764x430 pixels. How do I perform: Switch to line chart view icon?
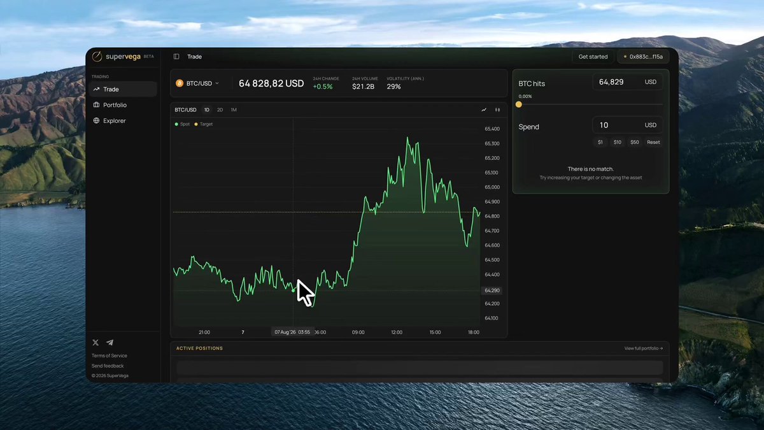point(484,110)
